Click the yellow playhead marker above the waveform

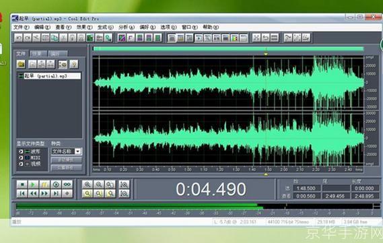(266, 53)
